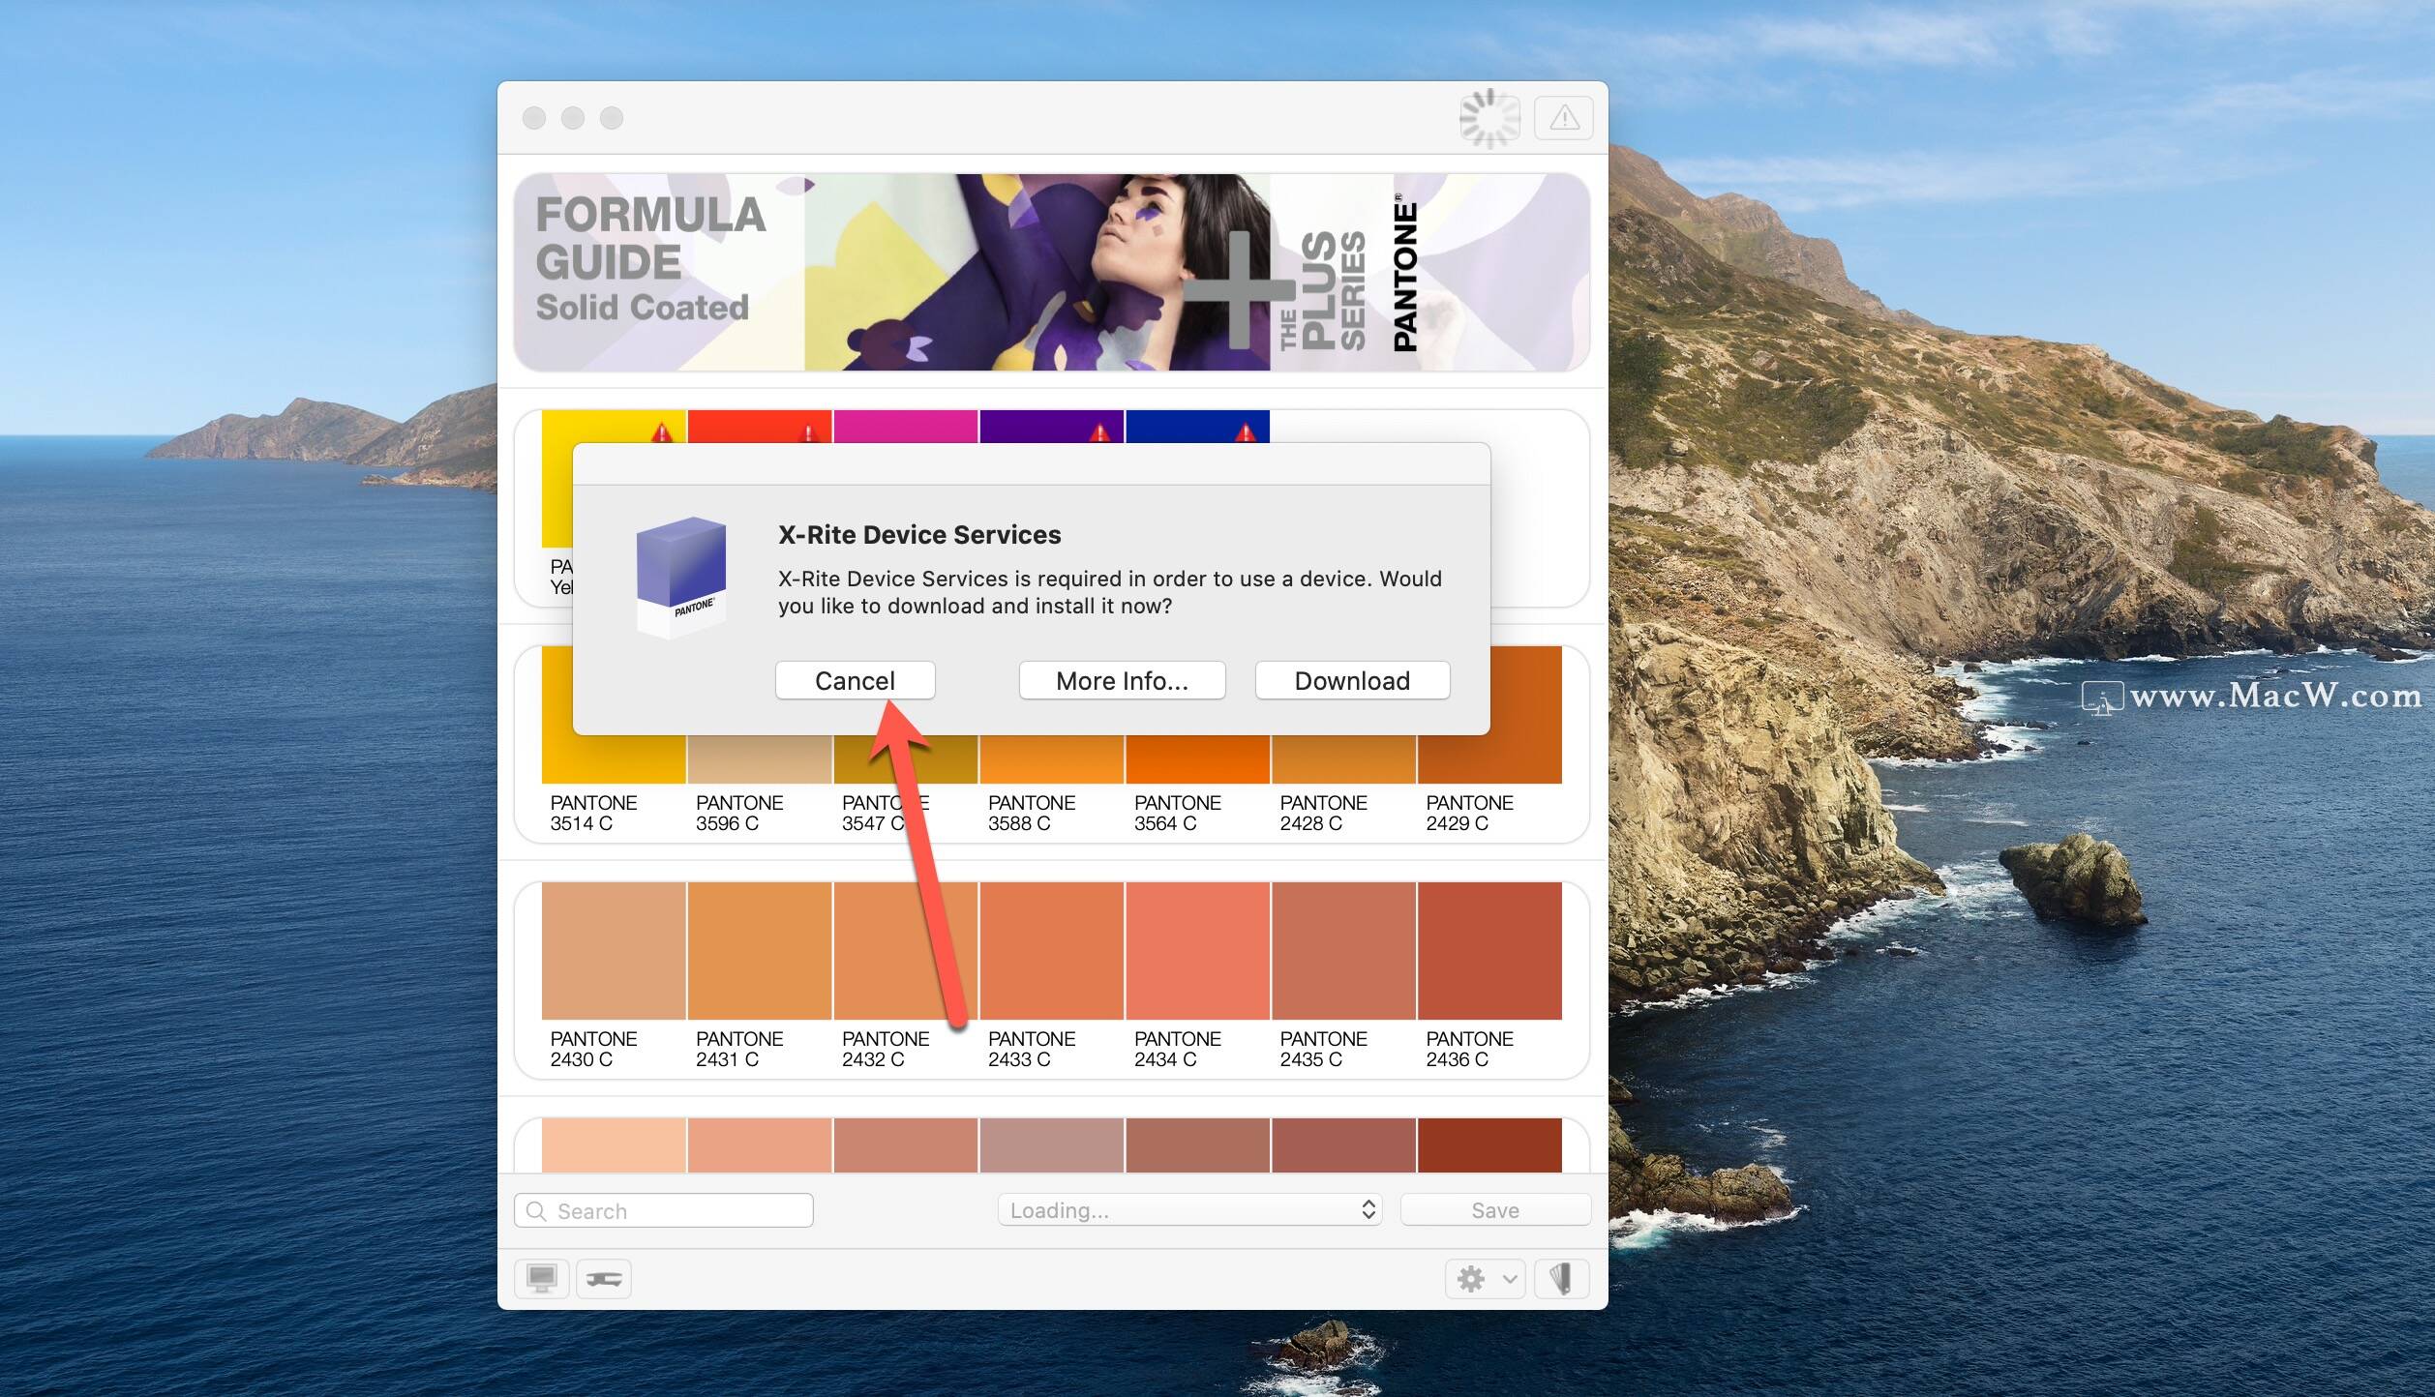Open the fan deck guide icon
The width and height of the screenshot is (2435, 1397).
click(1561, 1279)
